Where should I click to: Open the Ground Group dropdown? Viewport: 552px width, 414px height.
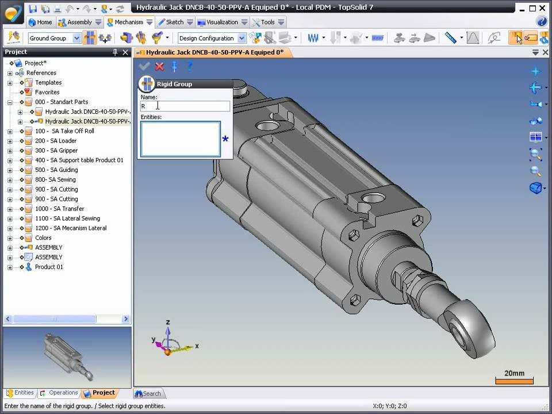(x=76, y=38)
